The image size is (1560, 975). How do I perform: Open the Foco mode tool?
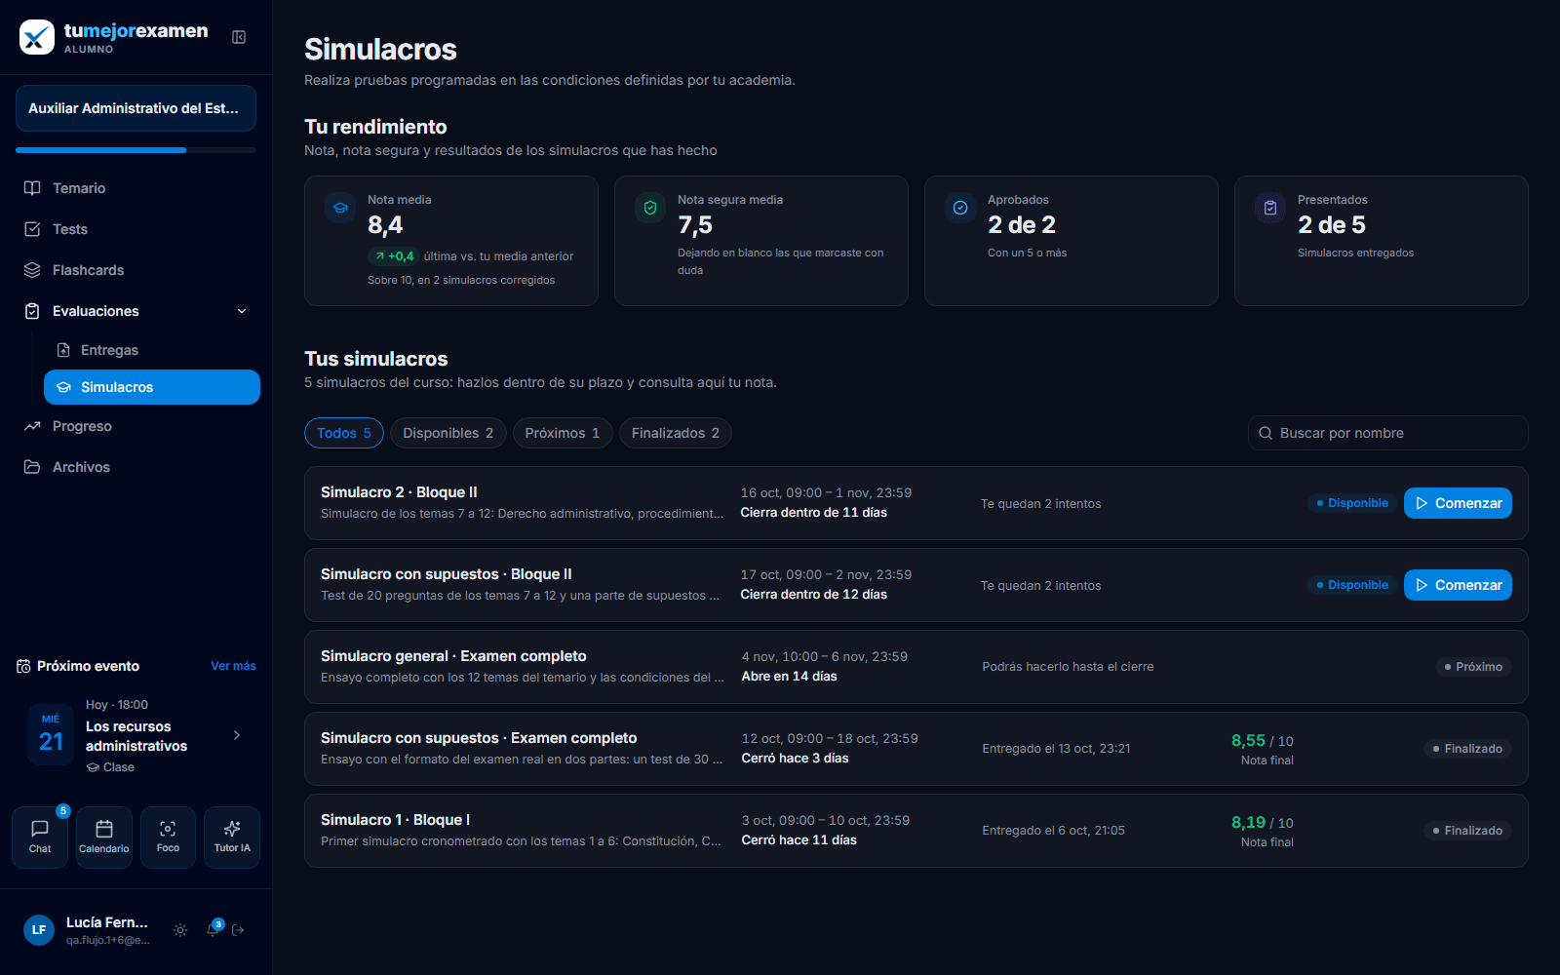tap(168, 838)
